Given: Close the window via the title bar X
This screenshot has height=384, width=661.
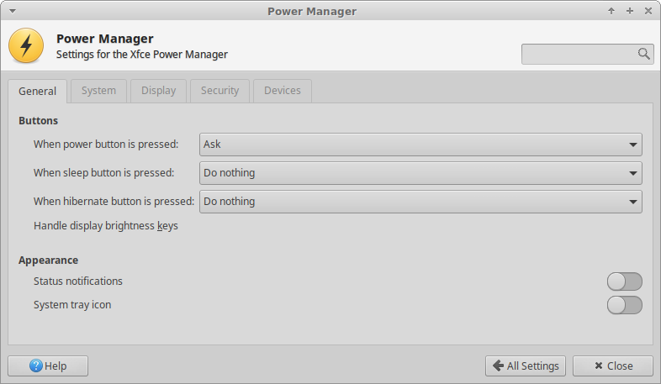Looking at the screenshot, I should point(648,11).
